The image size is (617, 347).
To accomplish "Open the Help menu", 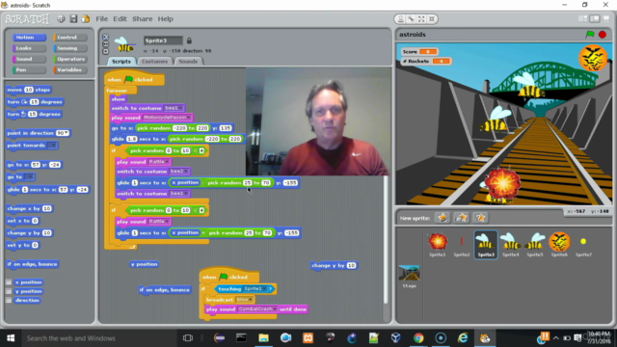I will tap(165, 19).
